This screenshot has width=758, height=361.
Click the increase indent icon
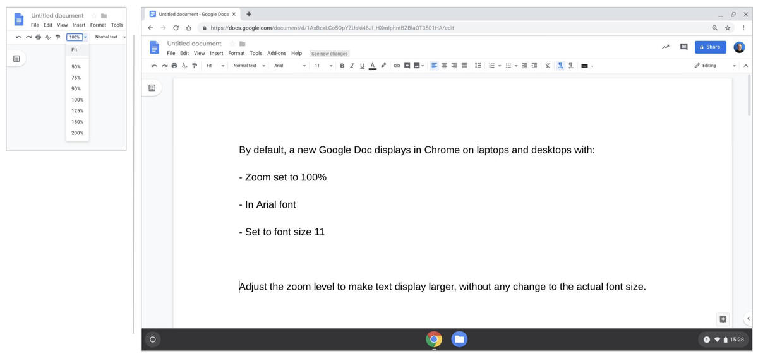[534, 66]
